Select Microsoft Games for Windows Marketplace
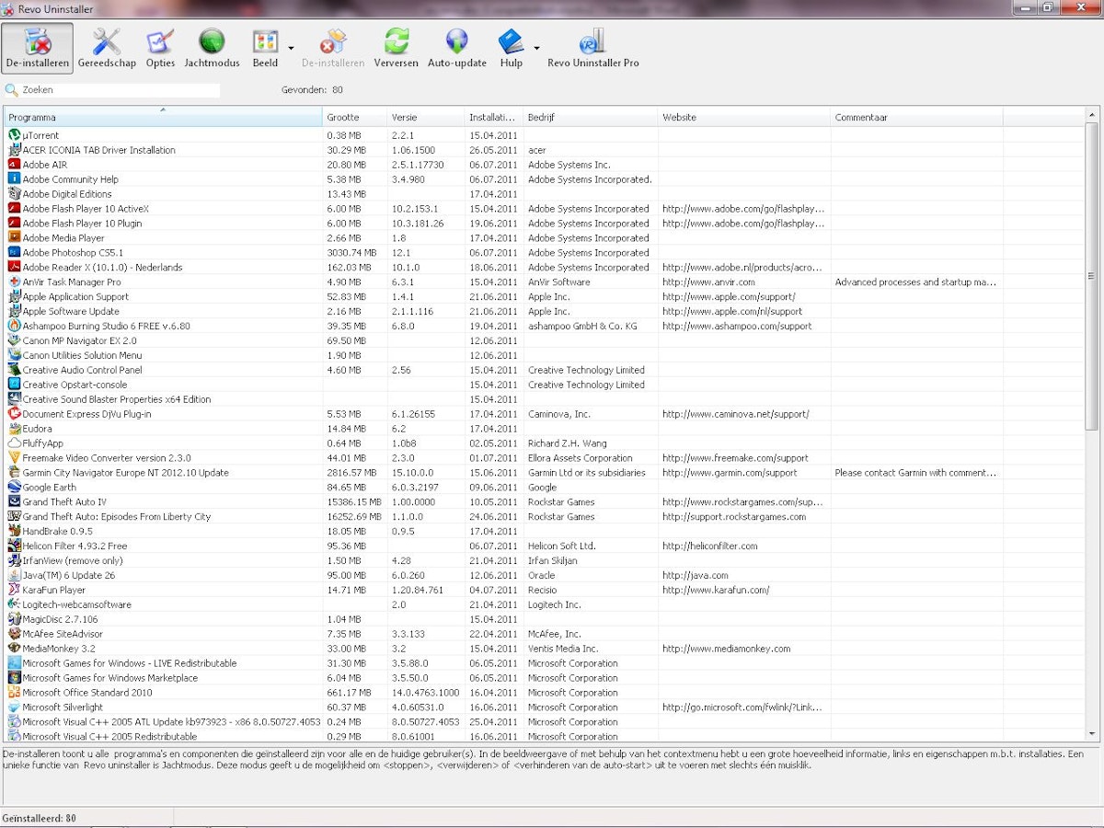This screenshot has height=828, width=1104. (546, 677)
